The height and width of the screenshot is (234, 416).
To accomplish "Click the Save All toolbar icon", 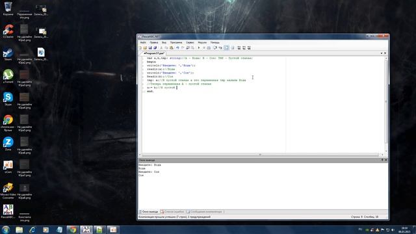I will [155, 47].
